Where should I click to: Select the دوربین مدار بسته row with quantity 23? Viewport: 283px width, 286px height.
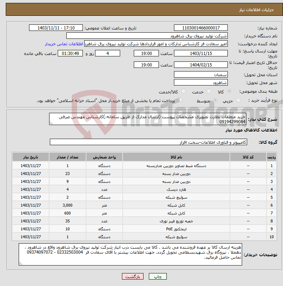pos(144,174)
